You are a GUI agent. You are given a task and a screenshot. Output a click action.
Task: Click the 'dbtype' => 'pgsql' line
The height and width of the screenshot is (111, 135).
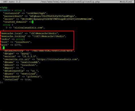pyautogui.click(x=17, y=54)
